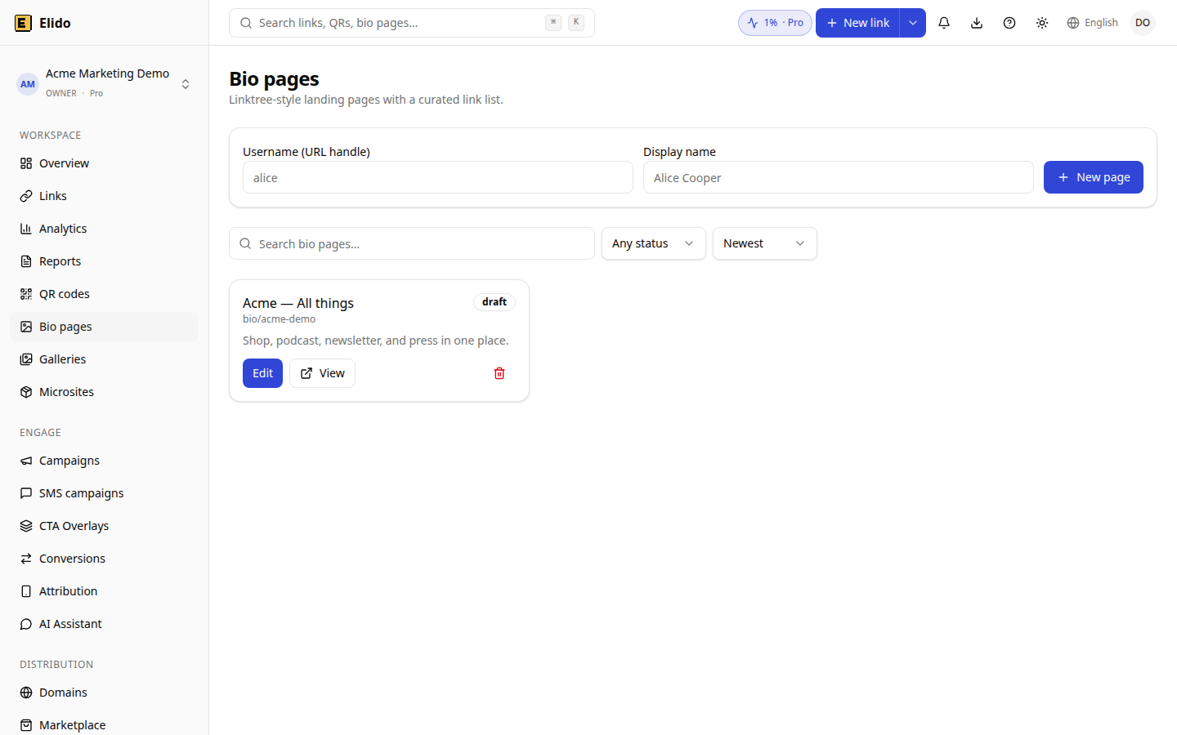View the Acme bio page

(322, 373)
